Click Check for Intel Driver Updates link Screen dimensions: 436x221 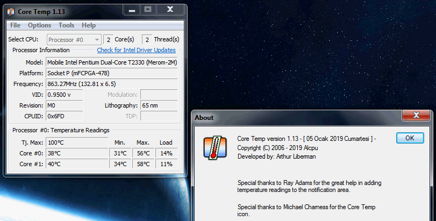(x=136, y=50)
